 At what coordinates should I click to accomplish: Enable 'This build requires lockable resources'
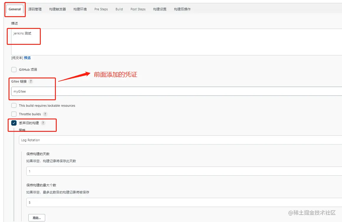pyautogui.click(x=14, y=106)
